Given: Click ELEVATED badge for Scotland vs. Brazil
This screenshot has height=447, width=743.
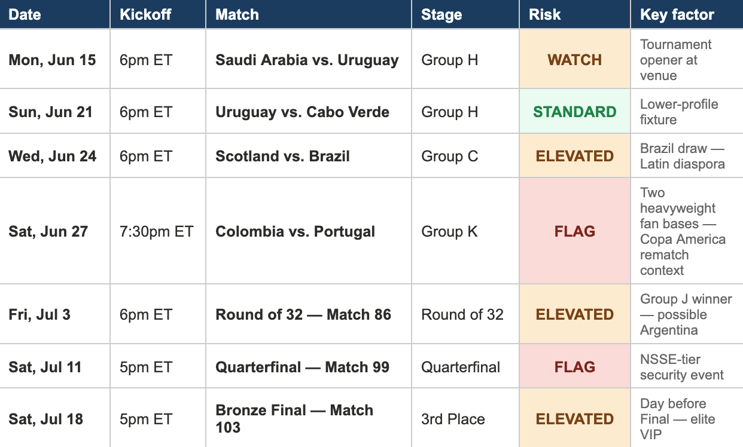Looking at the screenshot, I should click(x=575, y=156).
